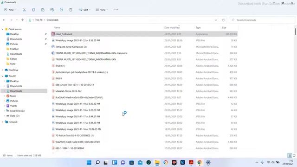The image size is (297, 167).
Task: Select Makalah-Stima-2019-122 PDF file
Action: 144,91
